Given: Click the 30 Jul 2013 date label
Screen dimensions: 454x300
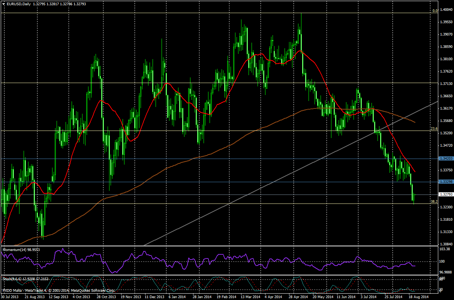Looking at the screenshot, I should click(10, 297).
